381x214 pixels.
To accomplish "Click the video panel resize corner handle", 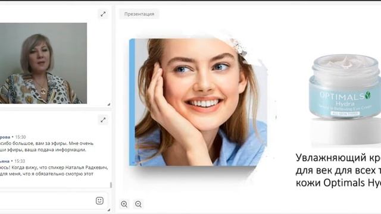I will pos(108,105).
